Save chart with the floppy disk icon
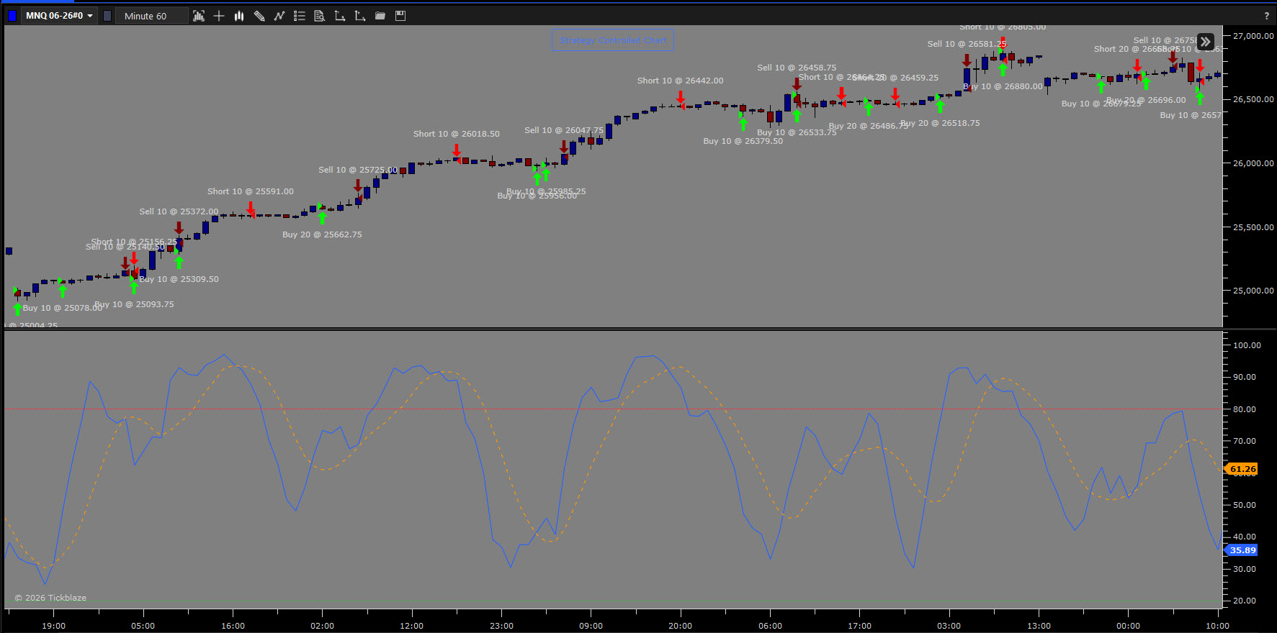The image size is (1277, 633). click(400, 16)
